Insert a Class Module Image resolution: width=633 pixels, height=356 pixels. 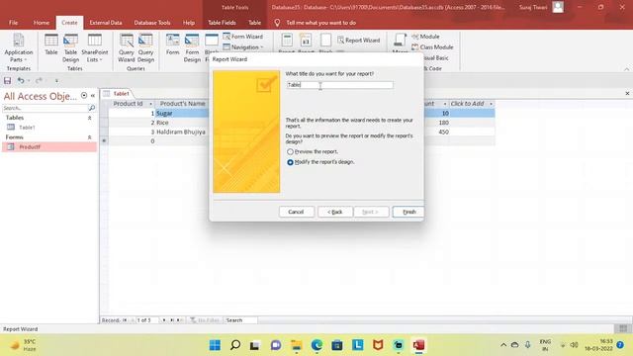pyautogui.click(x=432, y=46)
